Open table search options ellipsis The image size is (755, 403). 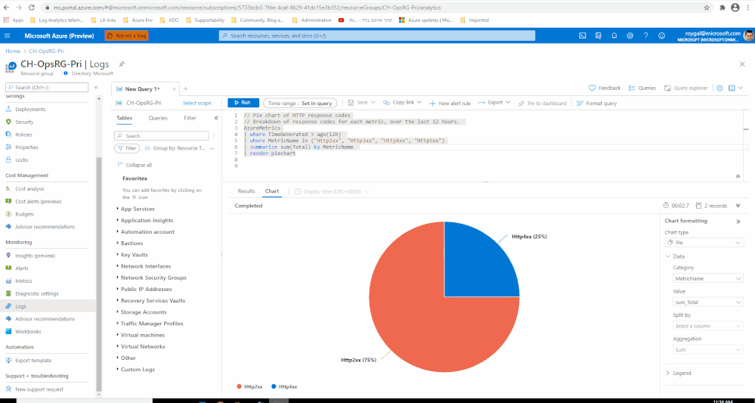click(214, 136)
